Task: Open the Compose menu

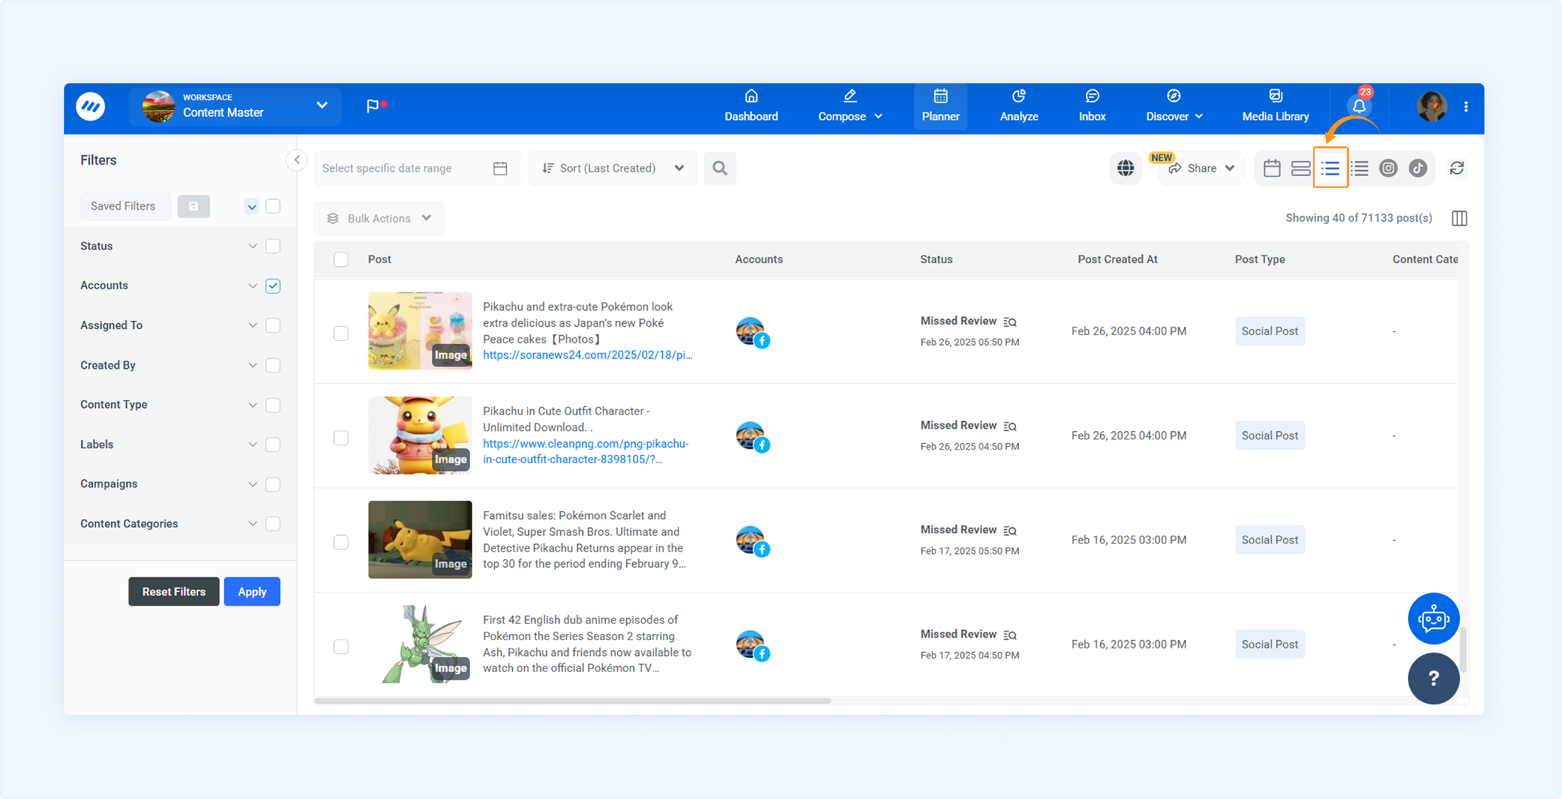Action: (x=850, y=106)
